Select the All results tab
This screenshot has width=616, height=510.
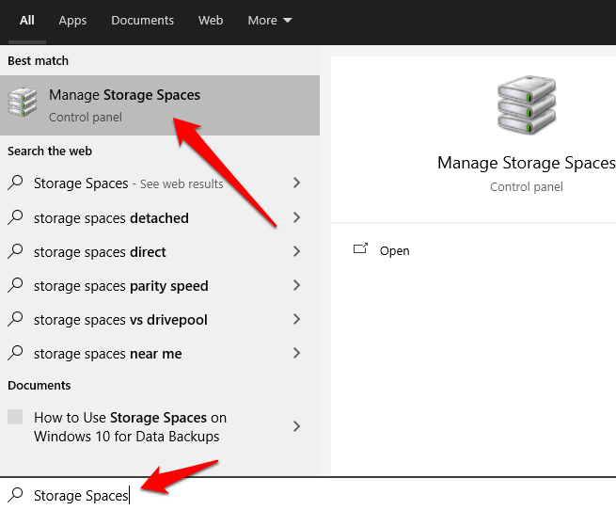(27, 21)
